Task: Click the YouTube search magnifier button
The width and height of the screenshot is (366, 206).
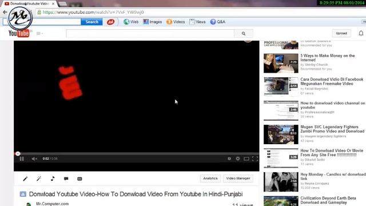Action: (x=244, y=33)
